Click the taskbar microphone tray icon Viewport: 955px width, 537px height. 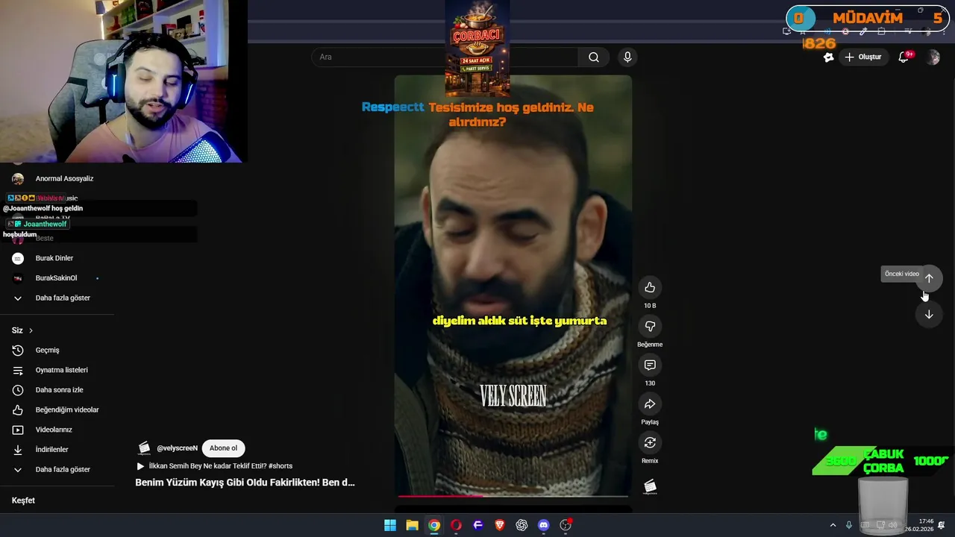coord(849,525)
